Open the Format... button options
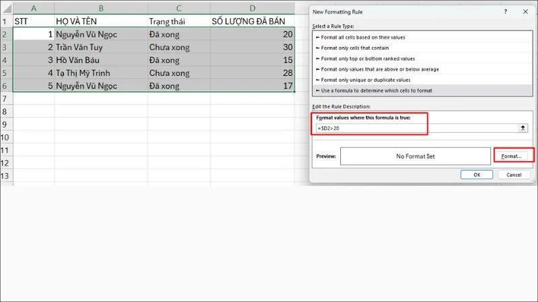Screen dimensions: 538x302 click(x=514, y=156)
